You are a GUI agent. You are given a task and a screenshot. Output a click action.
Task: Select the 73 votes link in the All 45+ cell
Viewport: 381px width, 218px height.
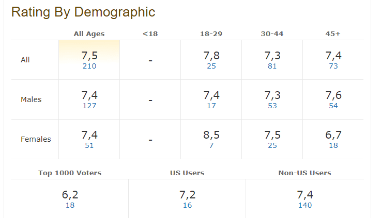[333, 66]
